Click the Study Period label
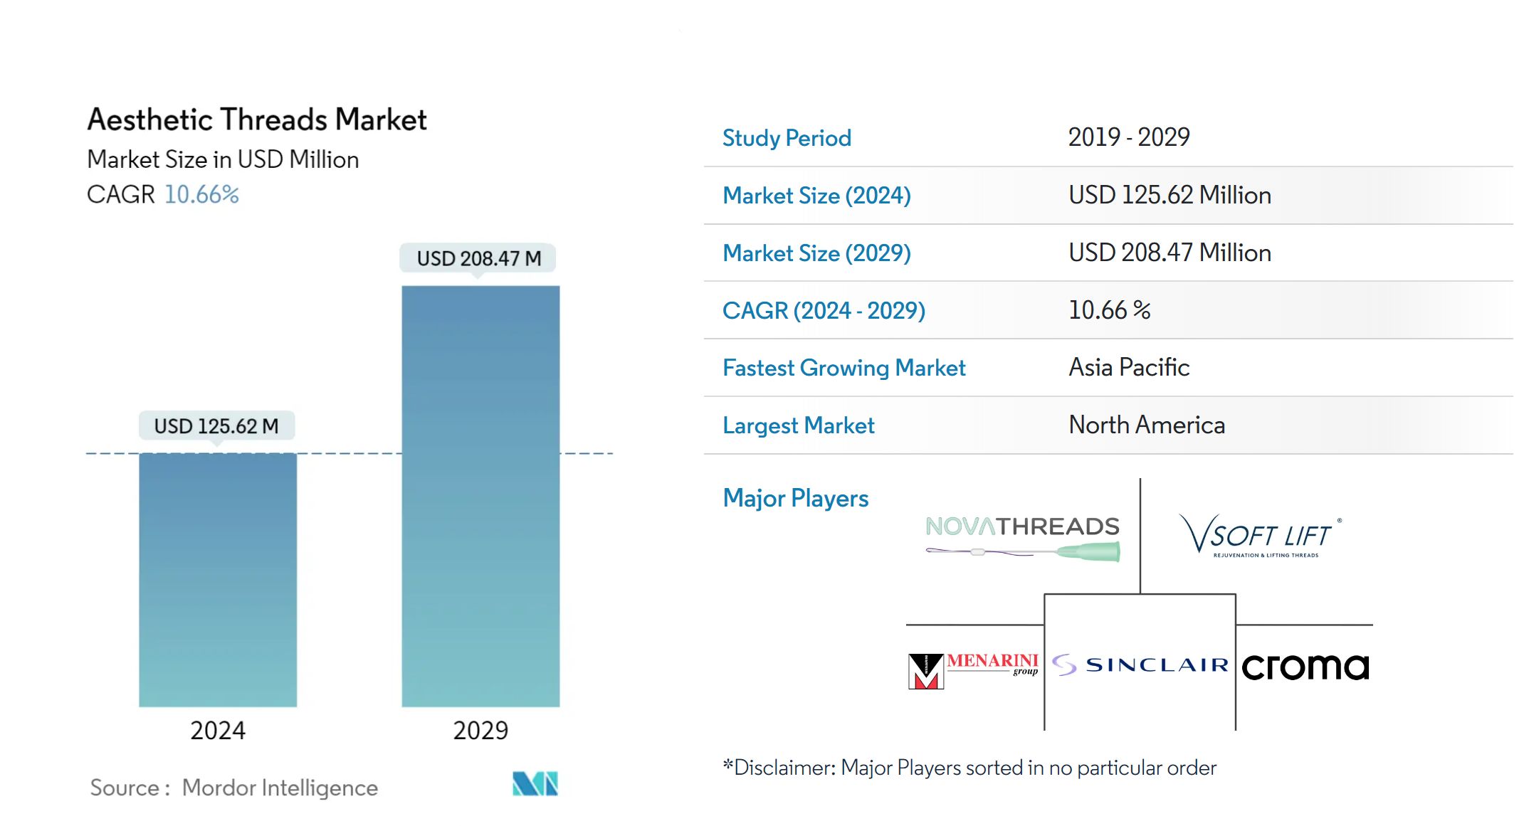 (787, 137)
